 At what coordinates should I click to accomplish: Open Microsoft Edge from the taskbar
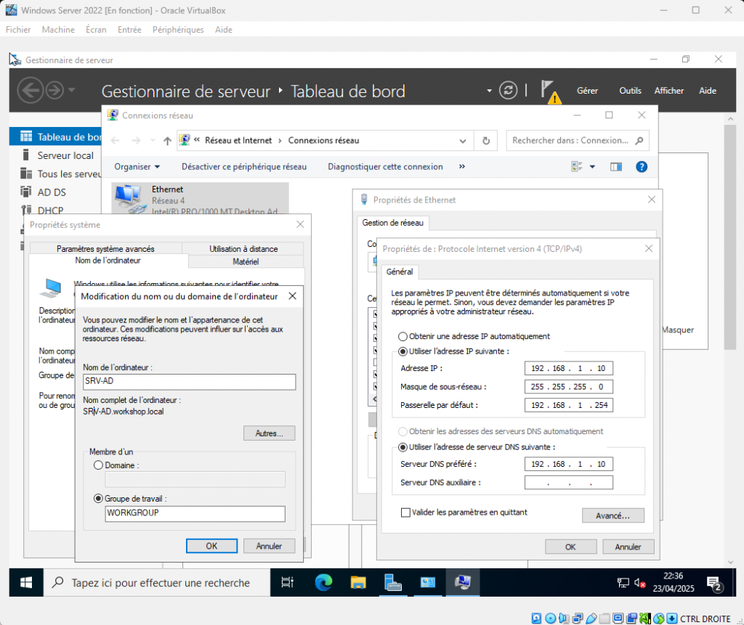[x=323, y=582]
